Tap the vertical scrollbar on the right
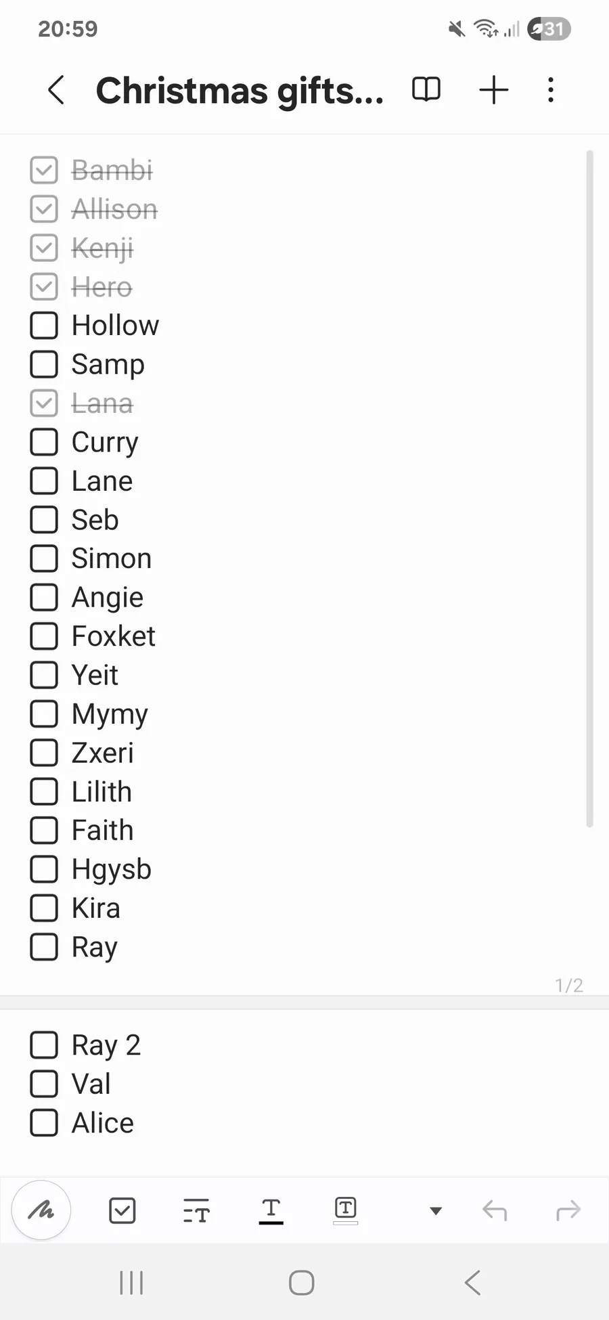609x1320 pixels. 589,487
